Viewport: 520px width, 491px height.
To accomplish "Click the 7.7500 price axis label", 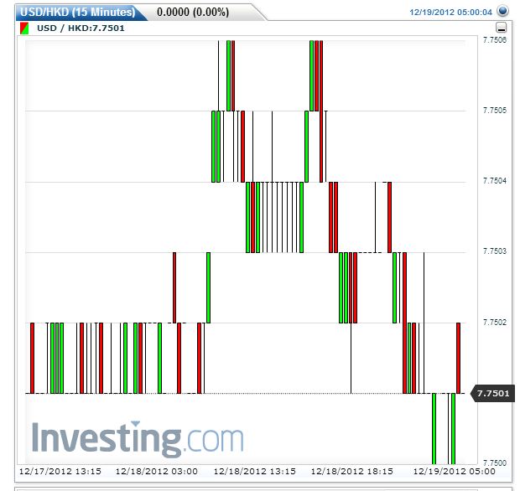I will click(495, 463).
